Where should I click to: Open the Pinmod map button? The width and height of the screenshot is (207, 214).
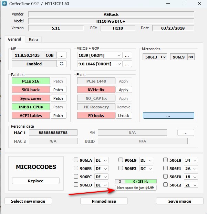pyautogui.click(x=104, y=201)
